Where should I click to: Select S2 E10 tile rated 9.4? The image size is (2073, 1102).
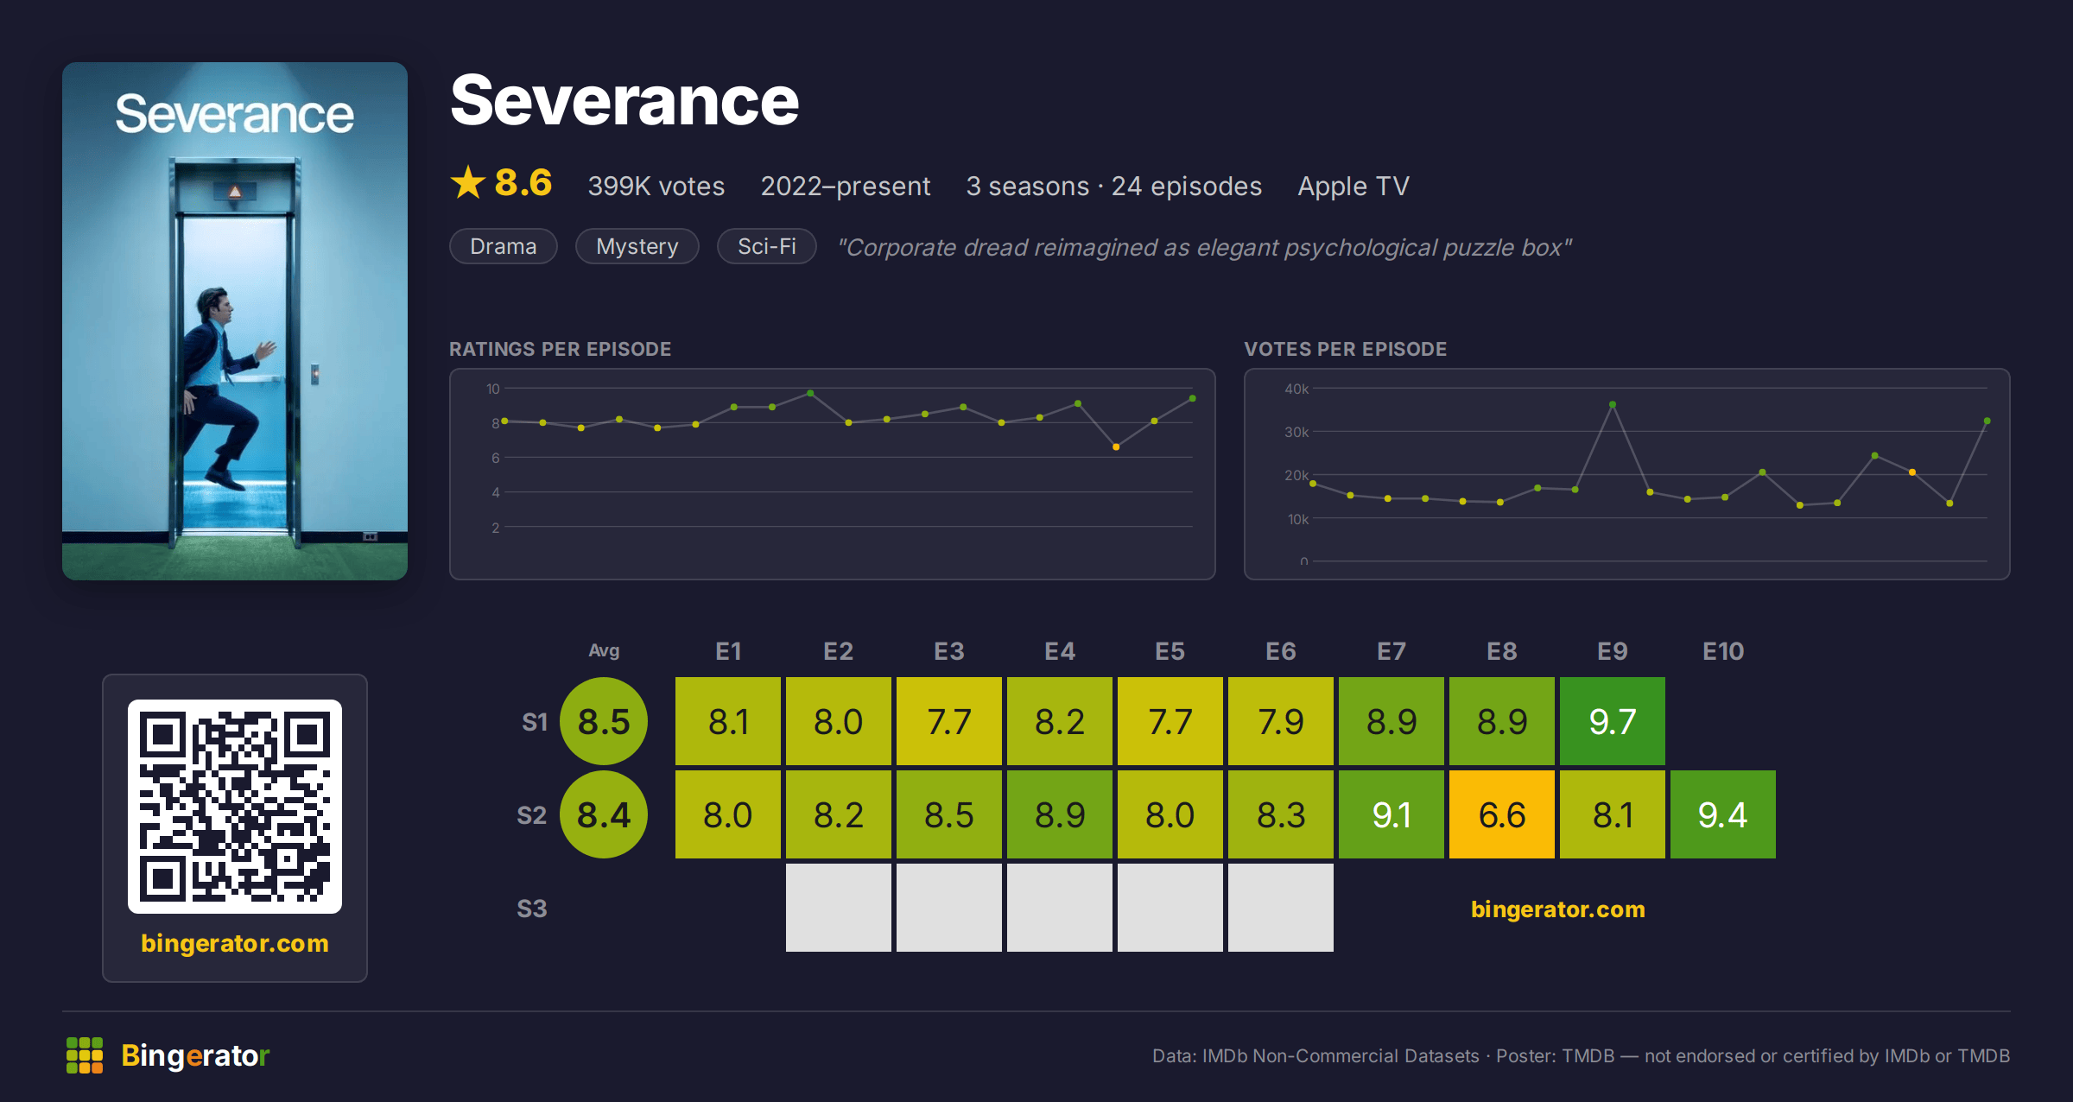[1723, 814]
